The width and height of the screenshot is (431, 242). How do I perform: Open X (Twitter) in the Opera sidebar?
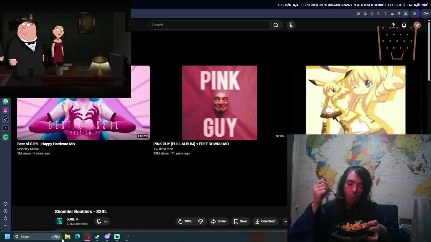coord(5,128)
